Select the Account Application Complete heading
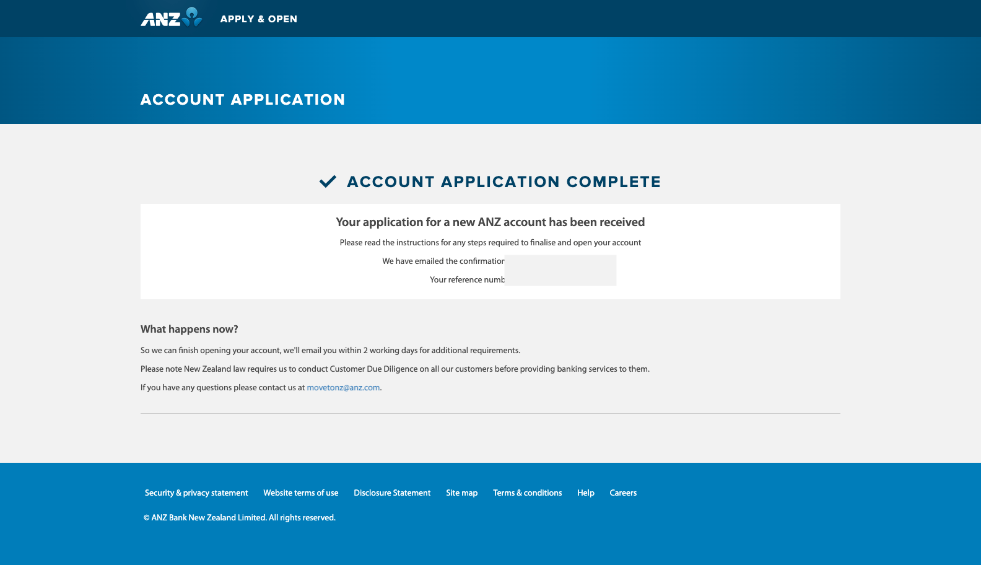The image size is (981, 565). tap(504, 182)
